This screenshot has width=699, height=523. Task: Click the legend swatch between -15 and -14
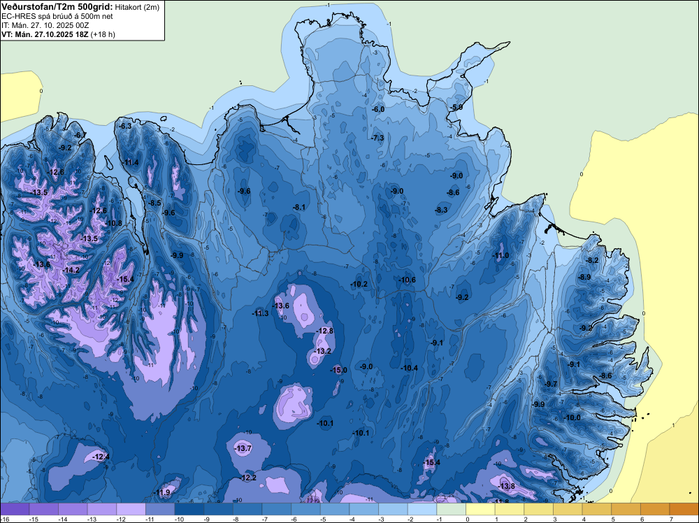[x=43, y=509]
